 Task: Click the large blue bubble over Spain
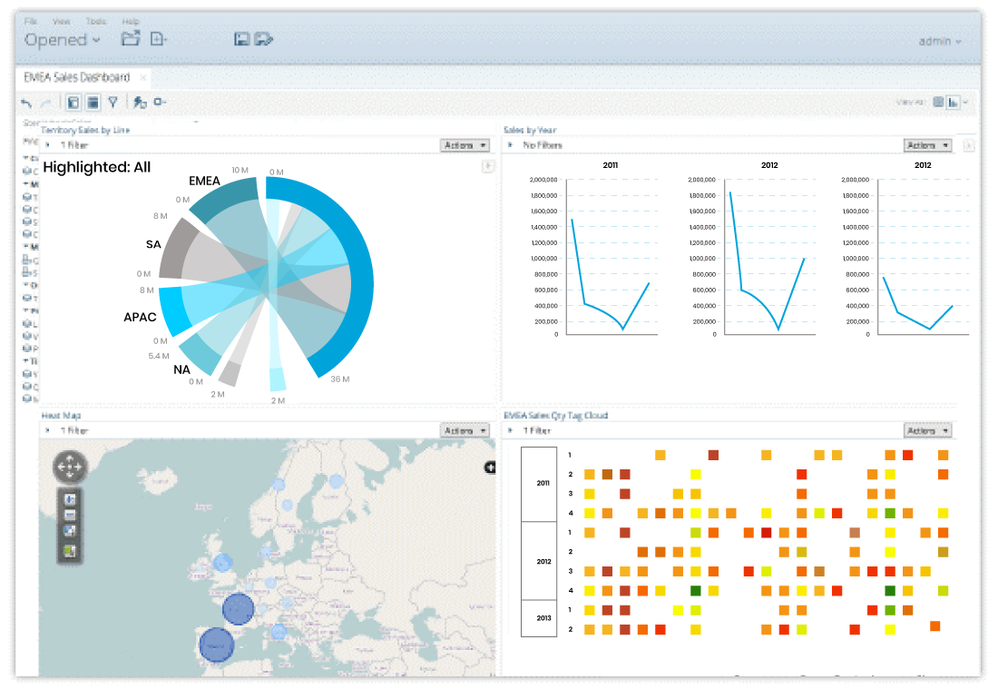217,645
